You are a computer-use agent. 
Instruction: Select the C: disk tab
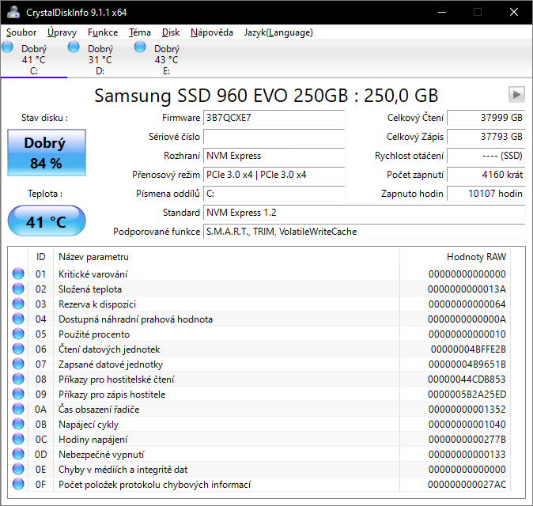(x=34, y=59)
